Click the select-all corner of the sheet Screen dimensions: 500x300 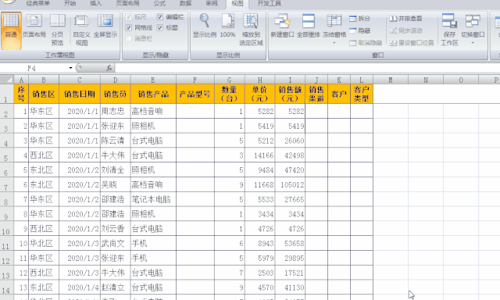pos(7,80)
